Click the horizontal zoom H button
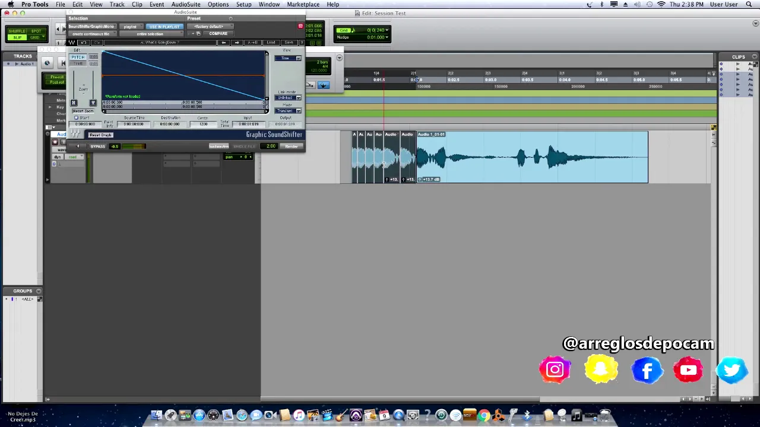This screenshot has height=427, width=760. 74,103
